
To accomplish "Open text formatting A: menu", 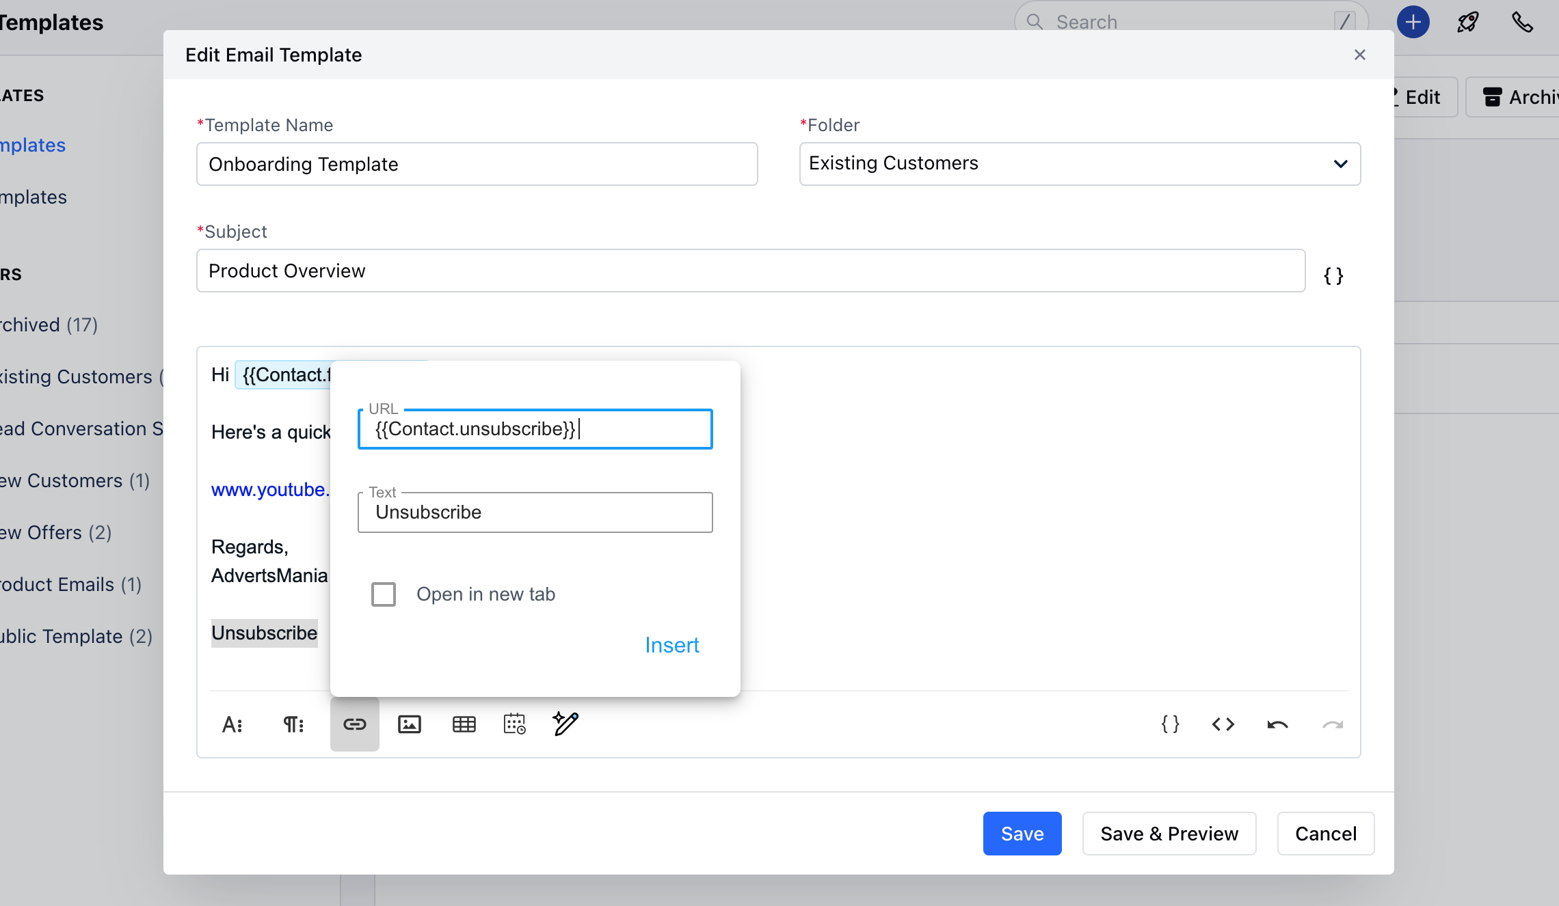I will (x=232, y=724).
